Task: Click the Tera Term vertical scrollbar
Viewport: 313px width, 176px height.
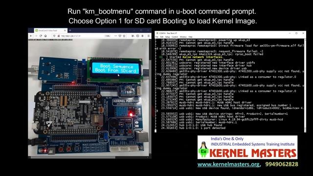Action: [x=305, y=85]
